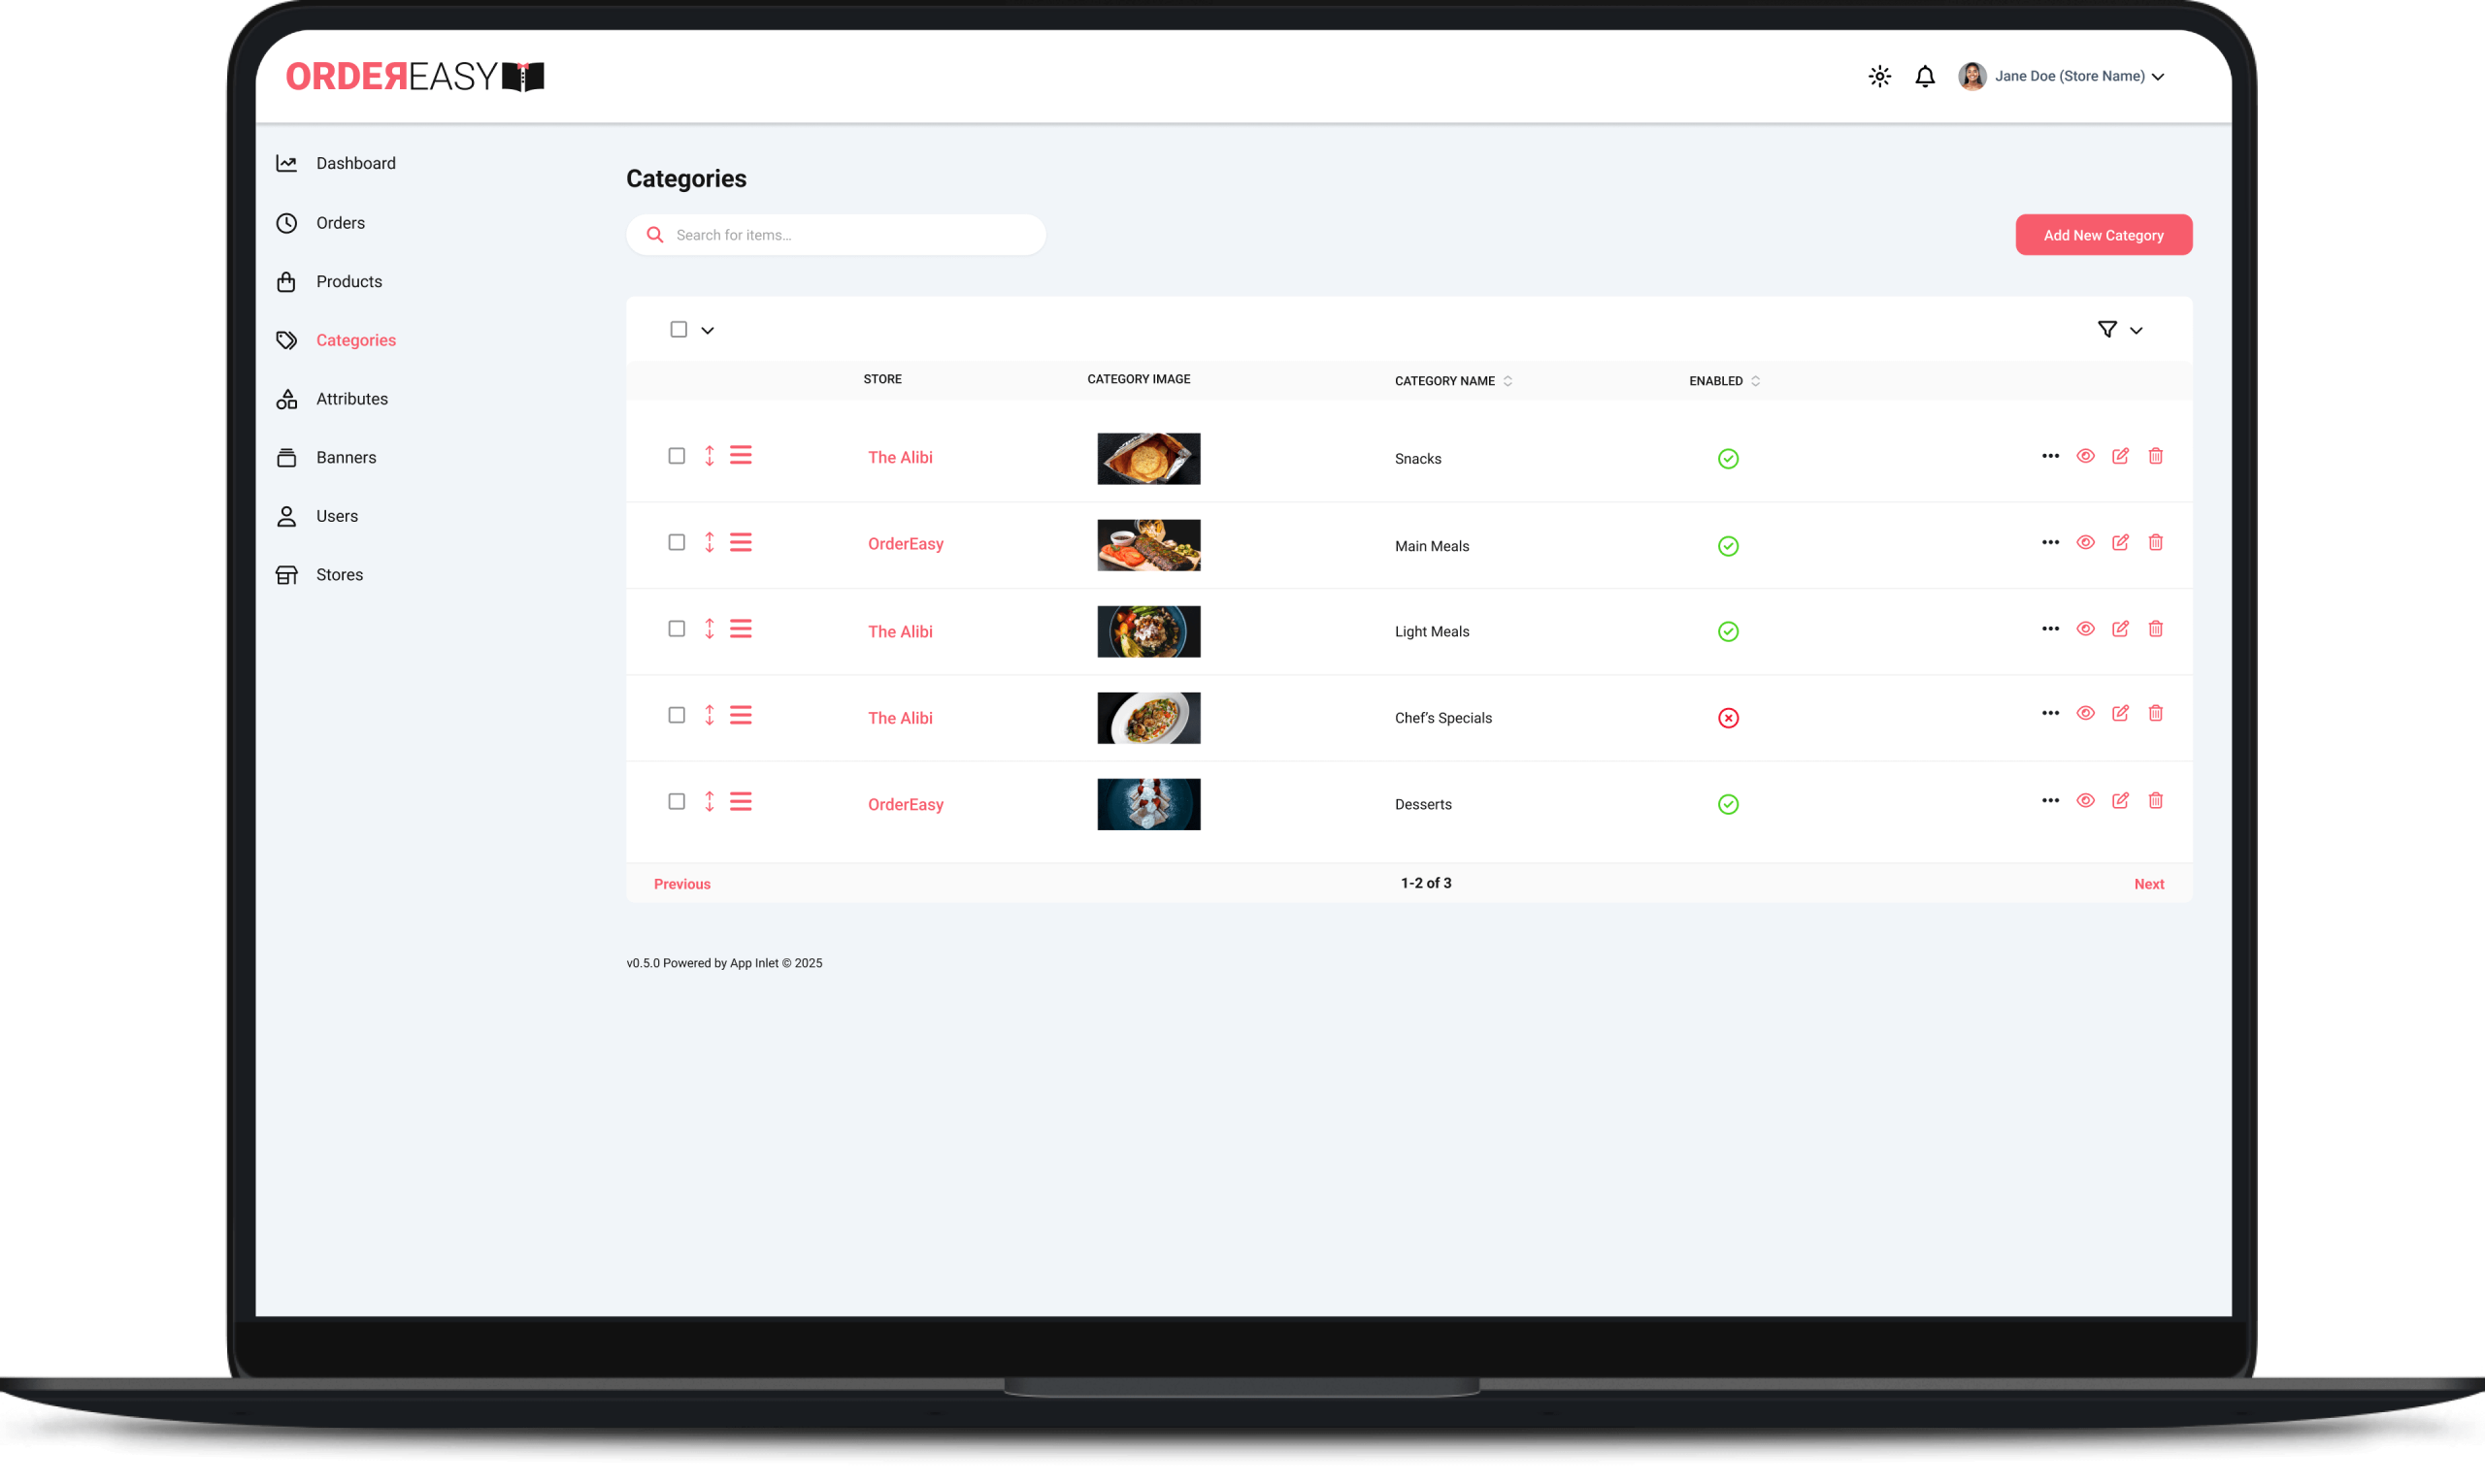Viewport: 2485px width, 1484px height.
Task: Delete the Snacks category with trash icon
Action: point(2155,456)
